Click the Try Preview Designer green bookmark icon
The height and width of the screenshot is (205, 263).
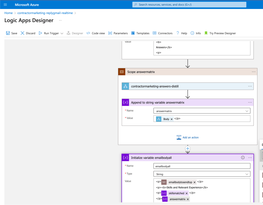tap(206, 33)
